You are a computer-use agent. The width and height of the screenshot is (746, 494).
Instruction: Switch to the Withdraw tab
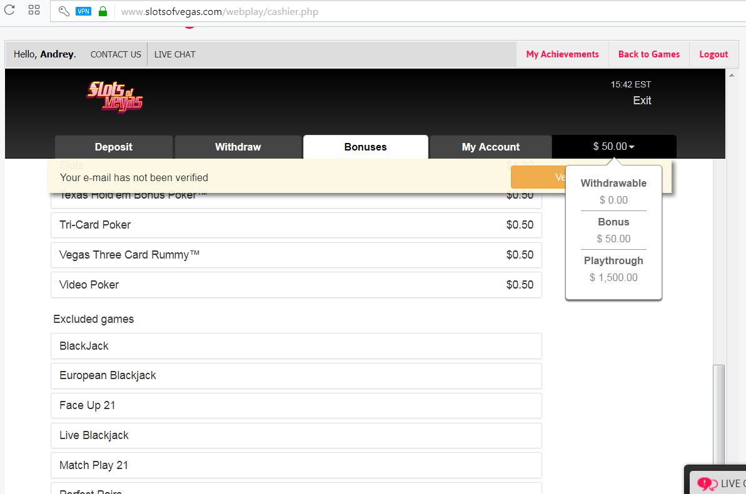coord(238,147)
